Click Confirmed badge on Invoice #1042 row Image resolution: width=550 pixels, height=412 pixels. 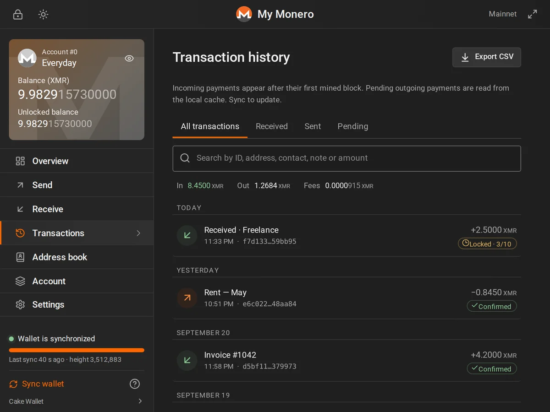click(x=492, y=369)
